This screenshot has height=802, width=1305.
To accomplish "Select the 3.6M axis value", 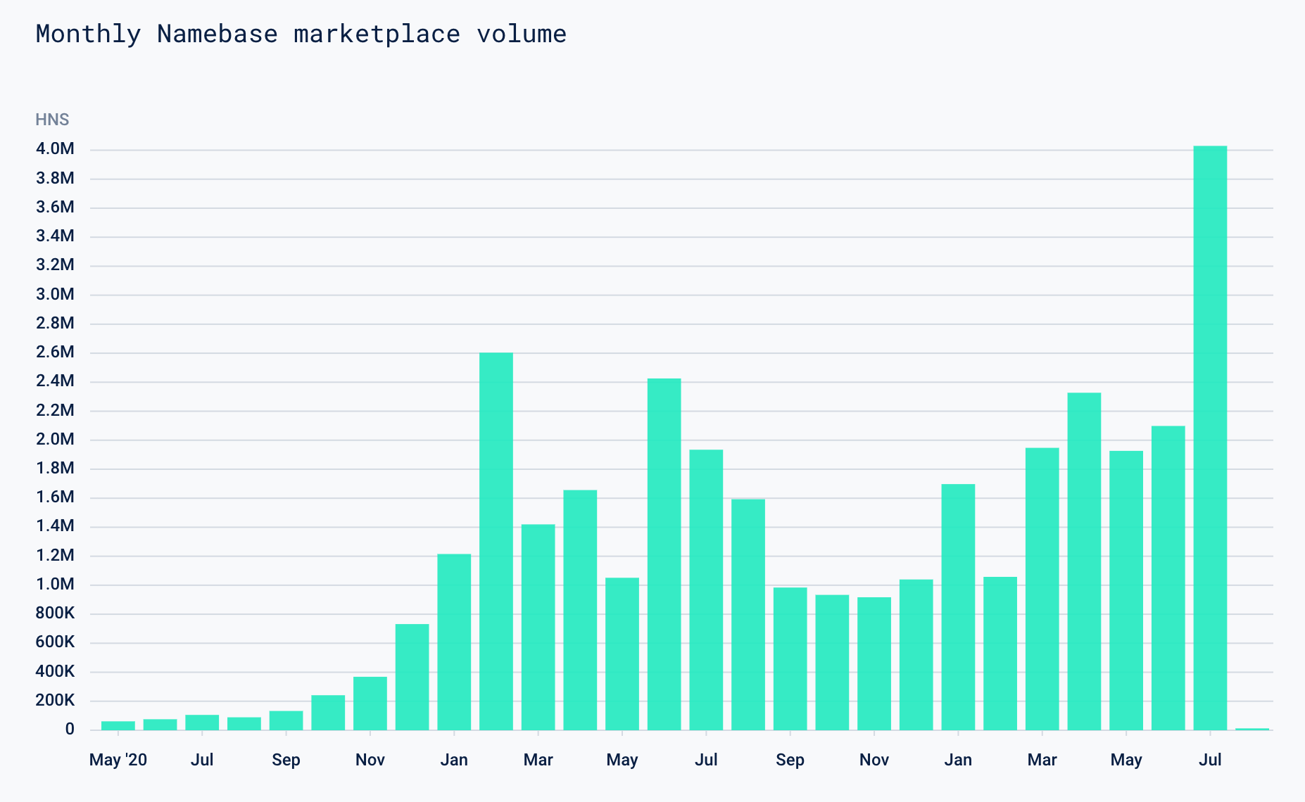I will click(55, 207).
